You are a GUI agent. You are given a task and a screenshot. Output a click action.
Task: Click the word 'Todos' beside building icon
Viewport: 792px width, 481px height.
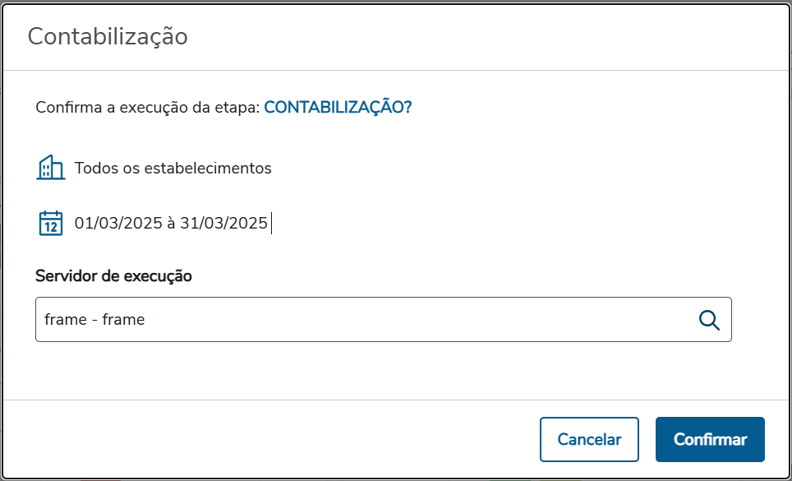(94, 169)
